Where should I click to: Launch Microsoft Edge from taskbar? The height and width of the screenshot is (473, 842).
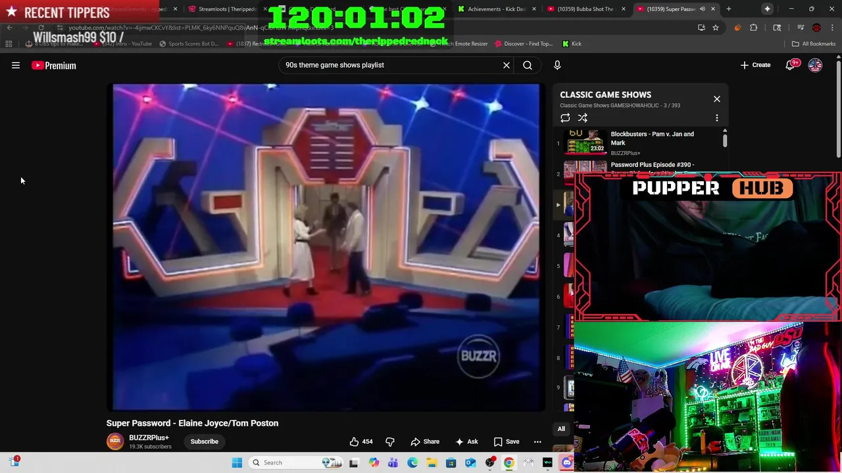412,462
